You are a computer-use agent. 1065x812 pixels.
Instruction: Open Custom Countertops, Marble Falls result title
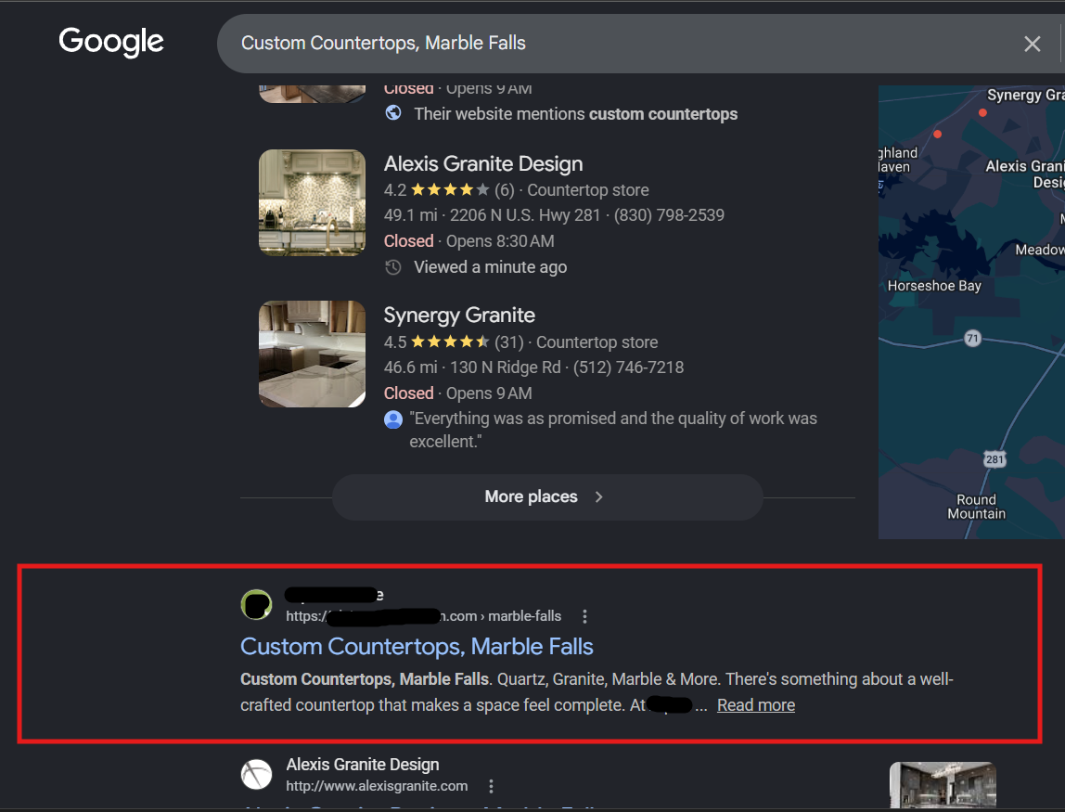(417, 646)
